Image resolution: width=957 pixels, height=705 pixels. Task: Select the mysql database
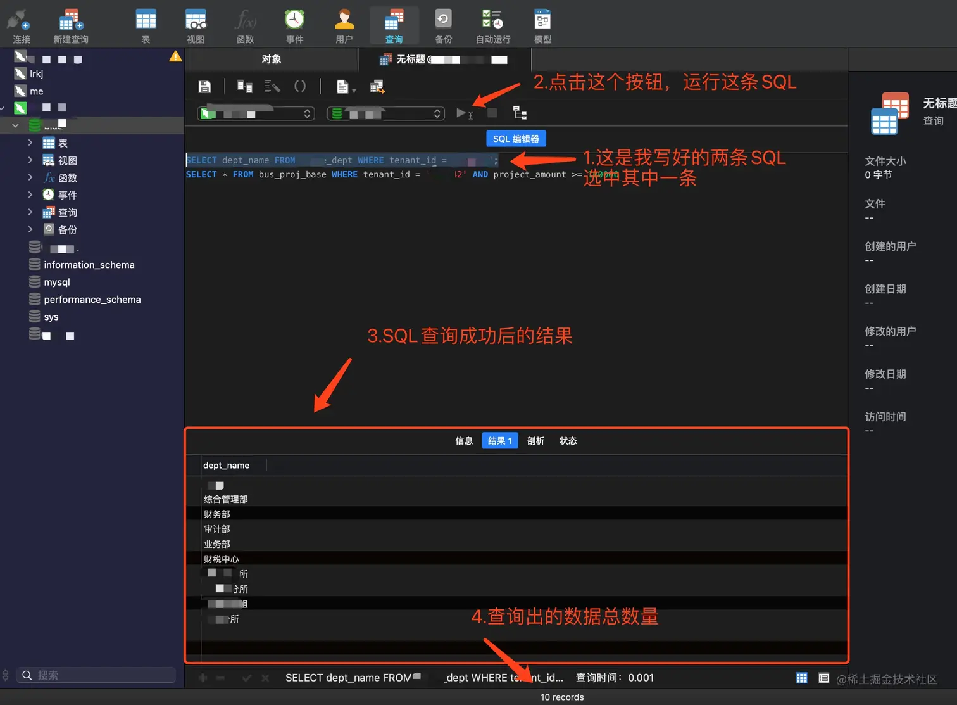[x=56, y=282]
